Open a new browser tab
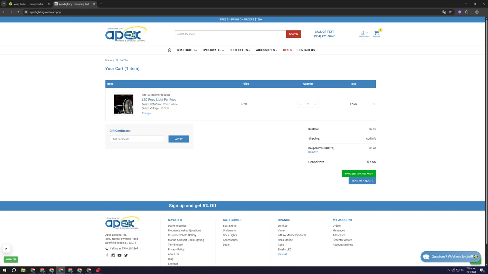Screen dimensions: 488x274 (101, 4)
